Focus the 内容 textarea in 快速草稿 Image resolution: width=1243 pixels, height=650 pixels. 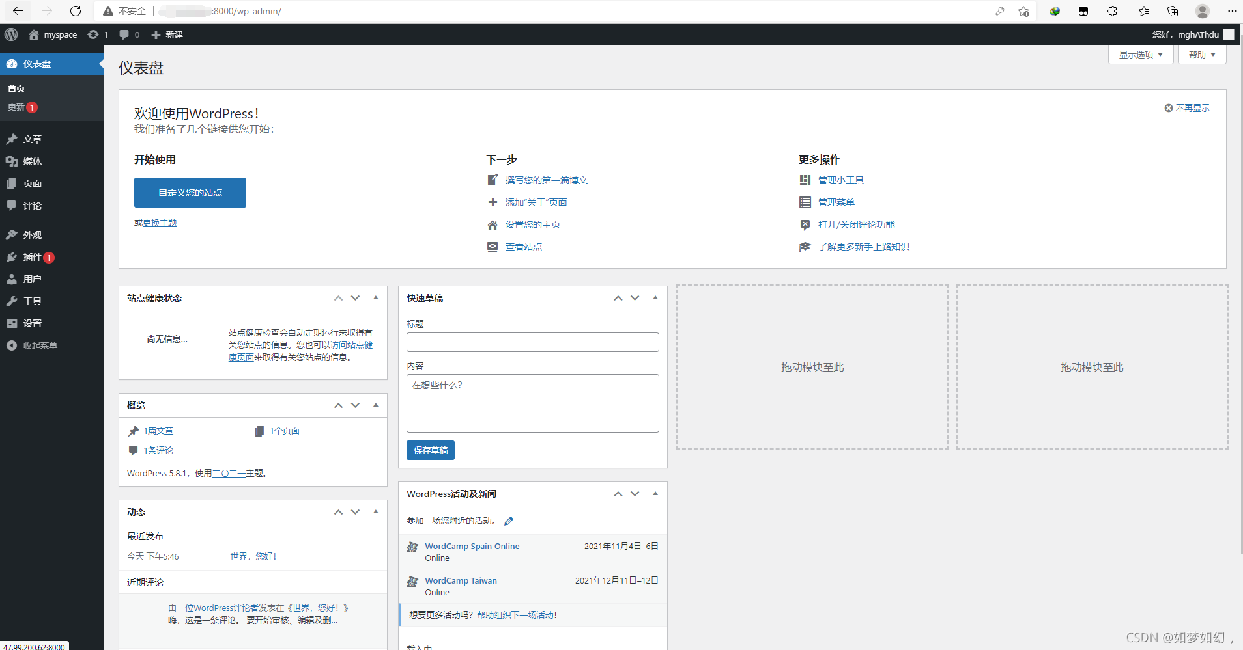[533, 403]
